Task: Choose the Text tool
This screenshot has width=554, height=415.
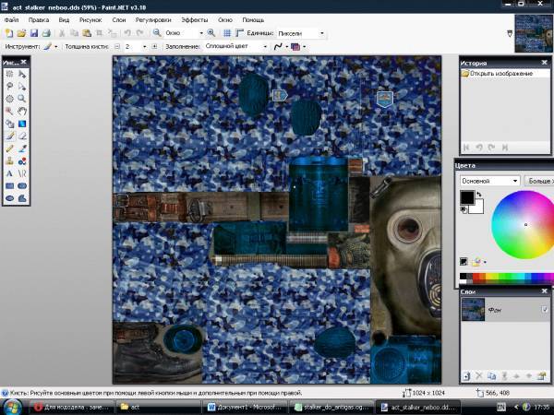Action: (9, 172)
